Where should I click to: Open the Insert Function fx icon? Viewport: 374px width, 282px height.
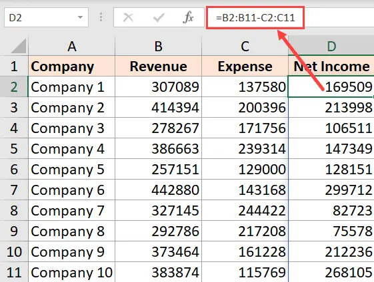[188, 17]
